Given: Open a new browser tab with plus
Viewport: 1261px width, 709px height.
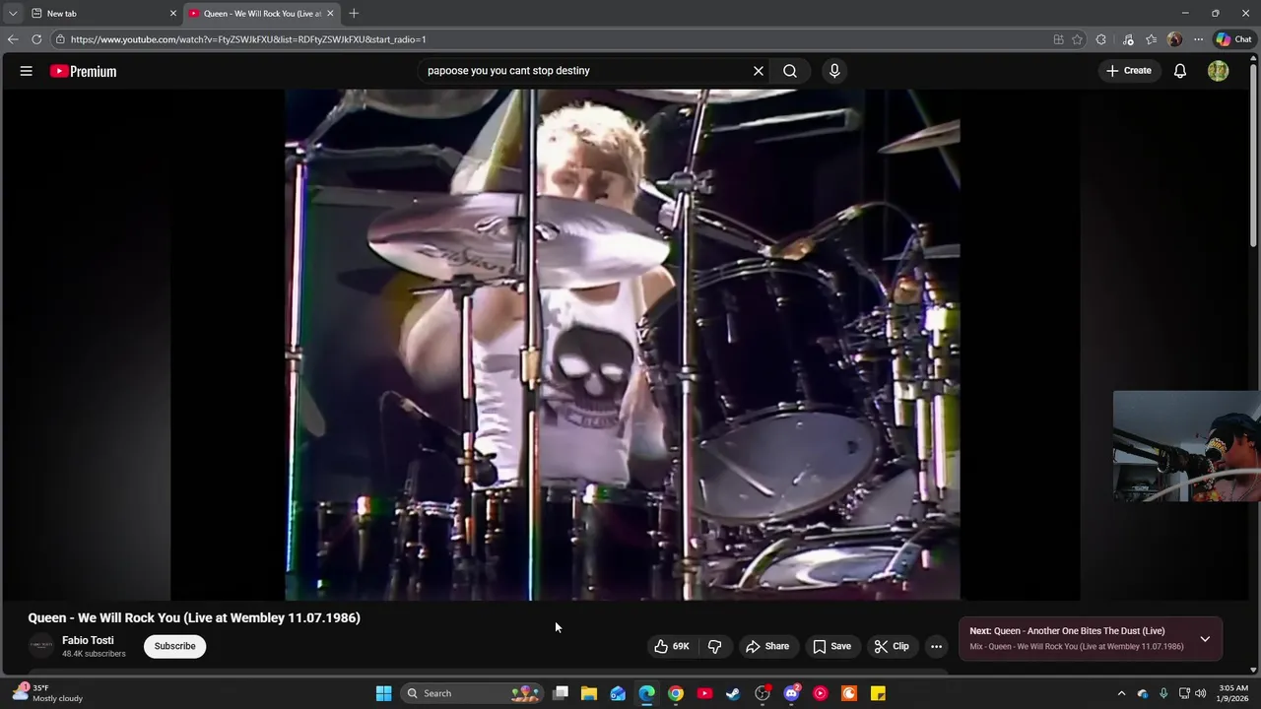Looking at the screenshot, I should 354,14.
